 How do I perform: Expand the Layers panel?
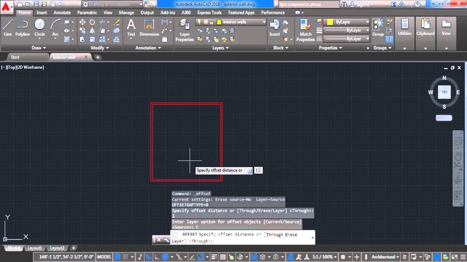(x=220, y=48)
